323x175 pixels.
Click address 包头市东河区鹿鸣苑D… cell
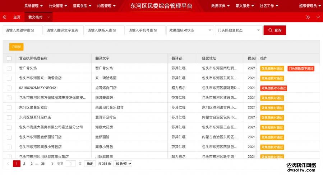coord(221,88)
